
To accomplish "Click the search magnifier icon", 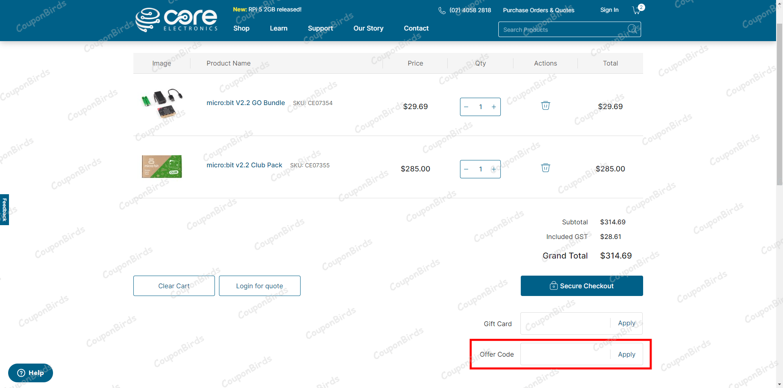I will [632, 29].
